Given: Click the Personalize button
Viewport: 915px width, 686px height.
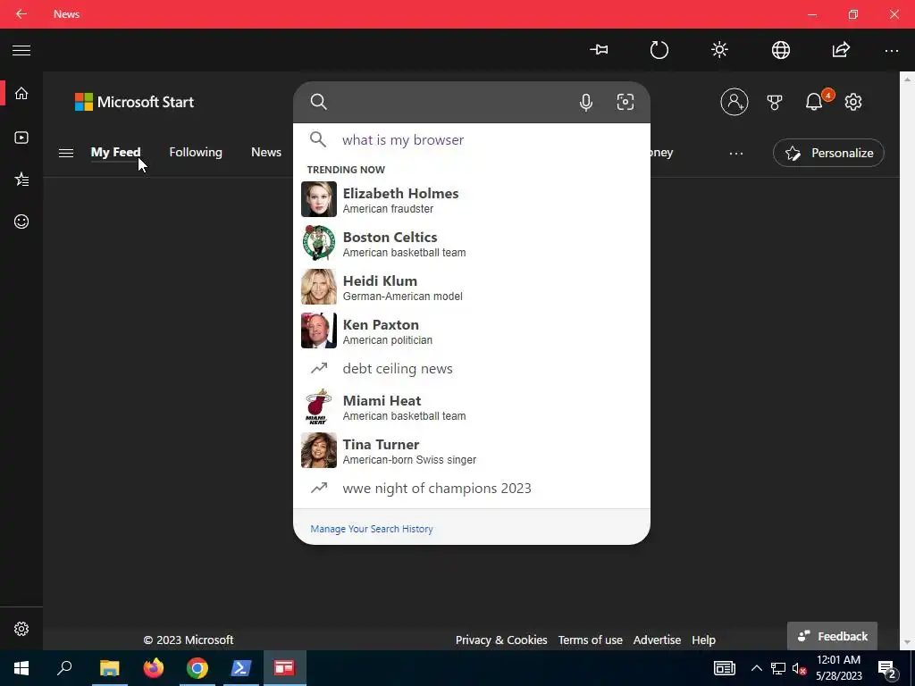Looking at the screenshot, I should (828, 153).
